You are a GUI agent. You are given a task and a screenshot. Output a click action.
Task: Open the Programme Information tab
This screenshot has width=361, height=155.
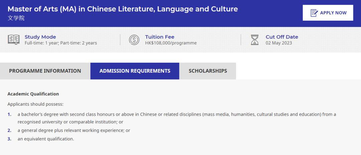[x=45, y=71]
